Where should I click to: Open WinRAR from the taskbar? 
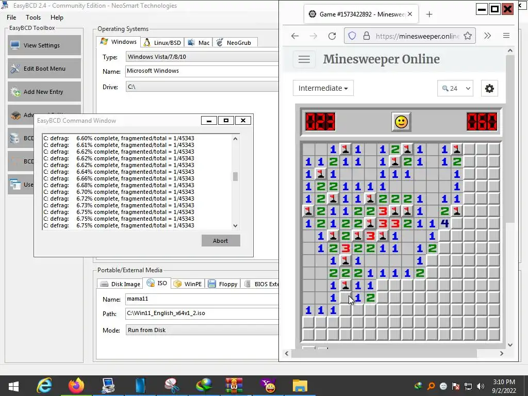pyautogui.click(x=234, y=386)
